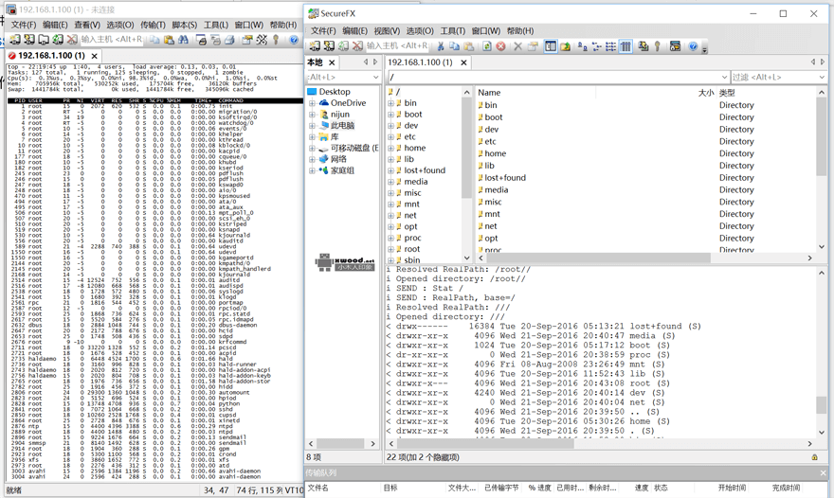This screenshot has width=834, height=498.
Task: Open SecureCRT 传输(T) menu
Action: [x=154, y=25]
